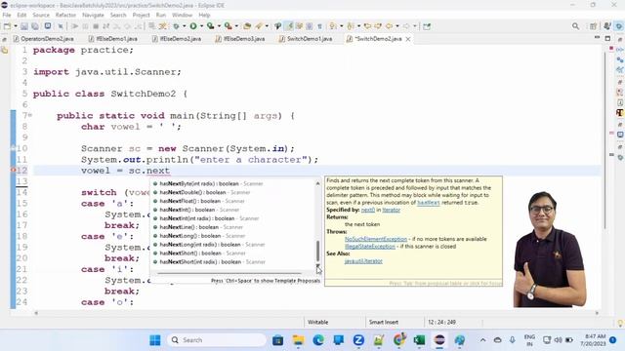Click the proposal list horizontal scrollbar
Image resolution: width=625 pixels, height=351 pixels.
click(x=229, y=273)
